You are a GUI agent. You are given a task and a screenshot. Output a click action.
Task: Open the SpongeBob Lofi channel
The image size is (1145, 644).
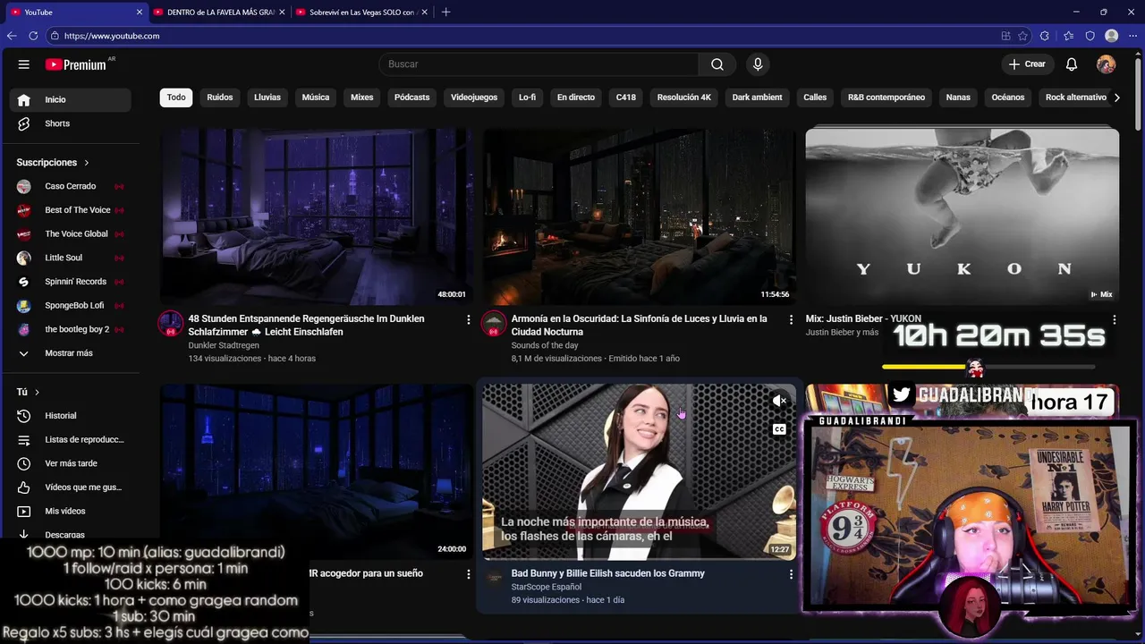71,305
